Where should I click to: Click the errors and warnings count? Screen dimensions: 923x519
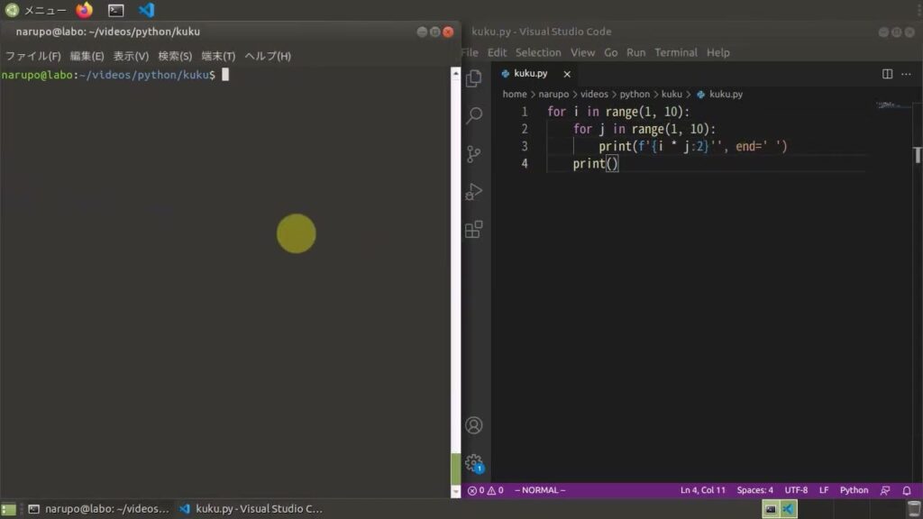486,490
